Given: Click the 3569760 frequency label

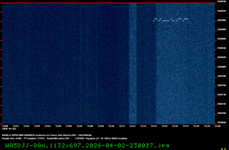Looking at the screenshot, I should point(222,85).
